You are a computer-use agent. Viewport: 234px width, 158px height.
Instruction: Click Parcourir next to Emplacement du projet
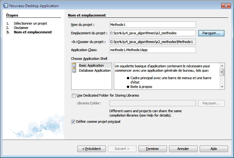[211, 33]
